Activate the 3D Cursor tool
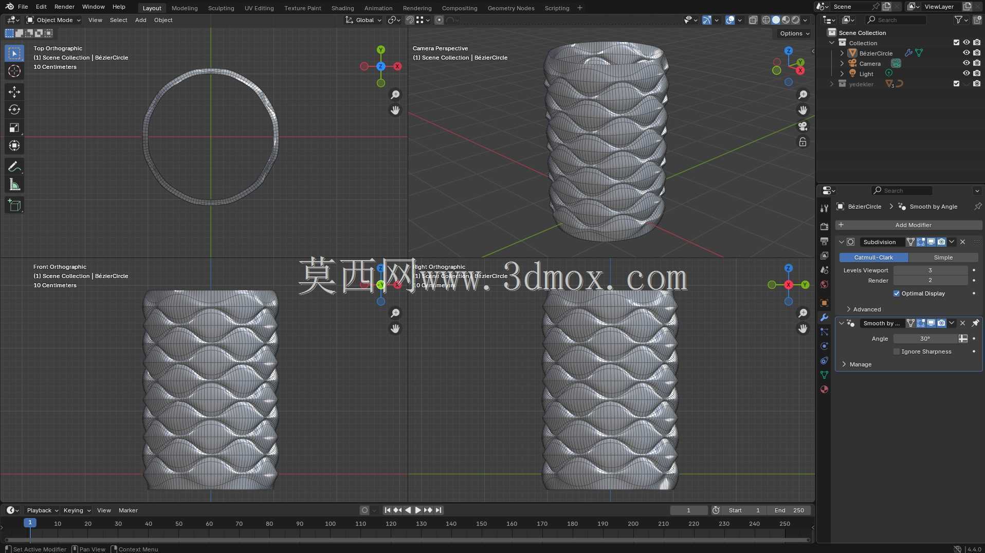 click(14, 71)
